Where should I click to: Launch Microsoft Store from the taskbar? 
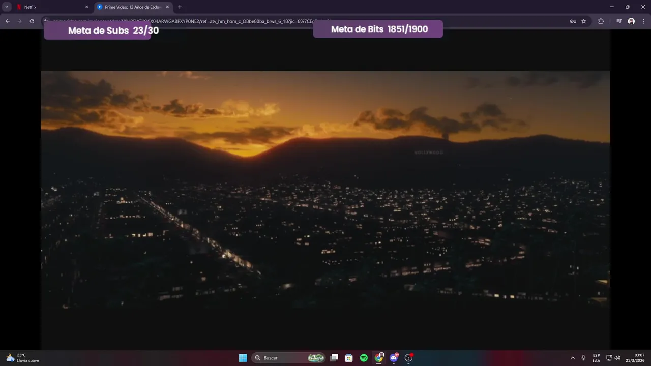coord(349,358)
